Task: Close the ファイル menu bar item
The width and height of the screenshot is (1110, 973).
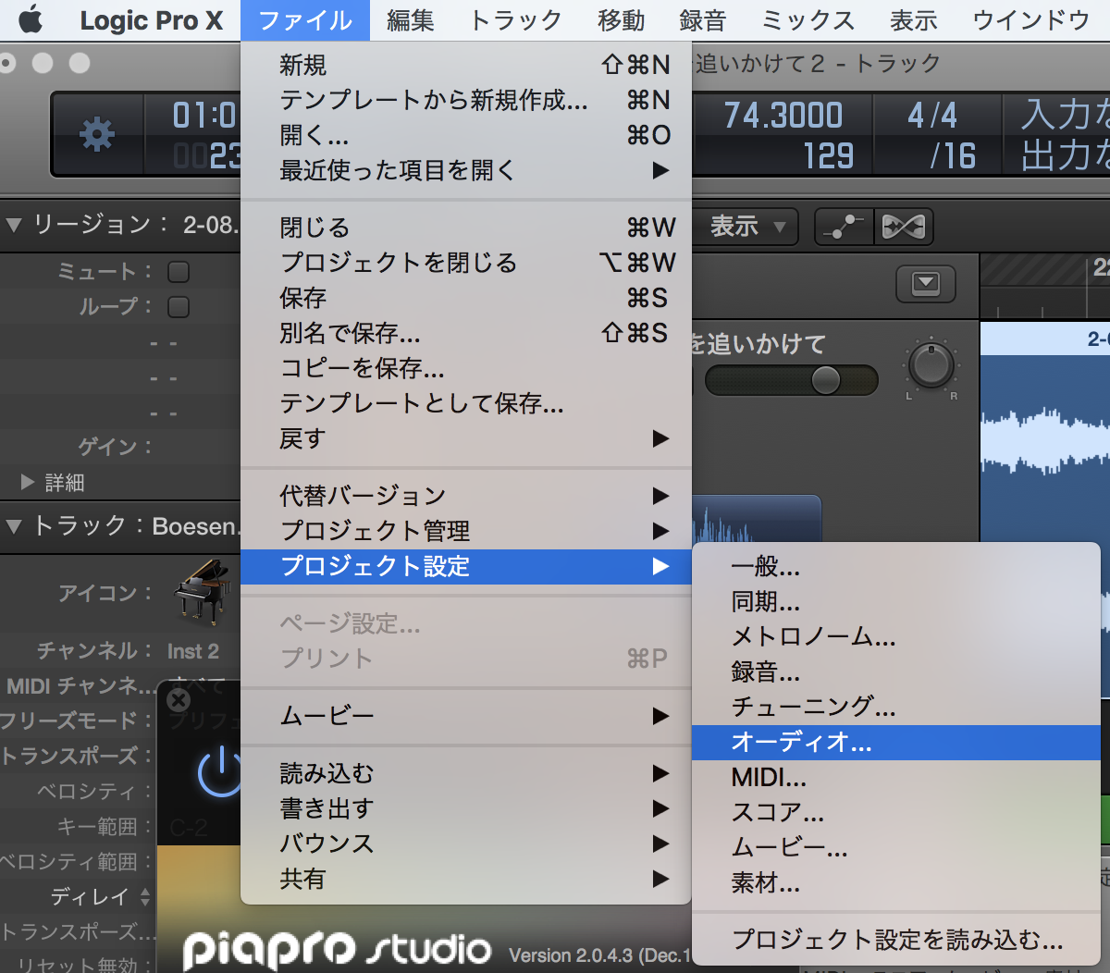Action: point(305,20)
